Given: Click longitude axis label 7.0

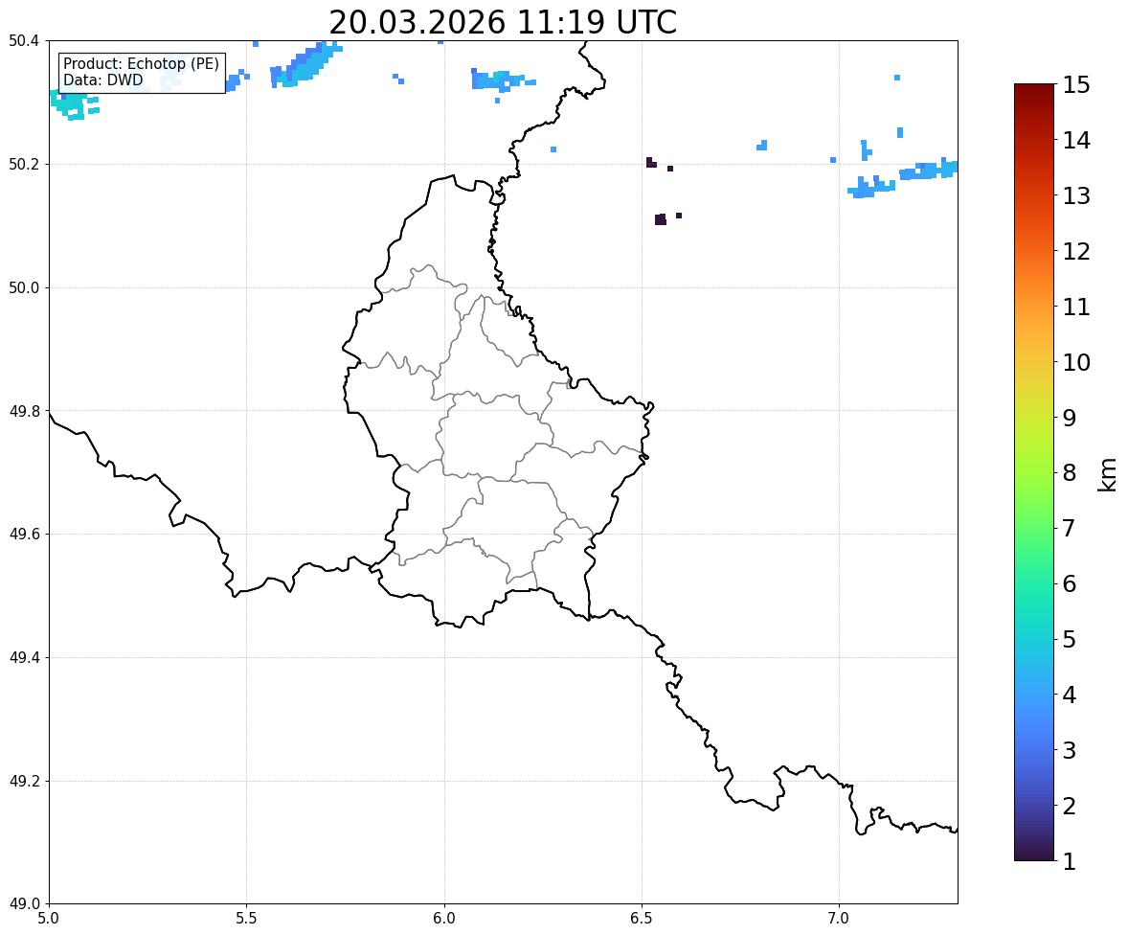Looking at the screenshot, I should click(x=839, y=919).
